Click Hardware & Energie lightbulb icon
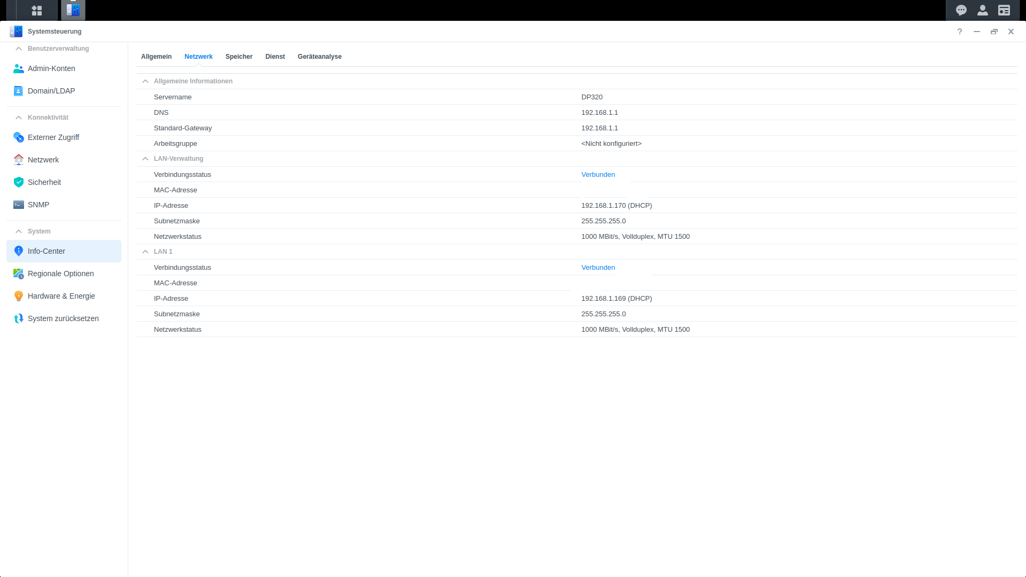Image resolution: width=1026 pixels, height=577 pixels. point(18,296)
